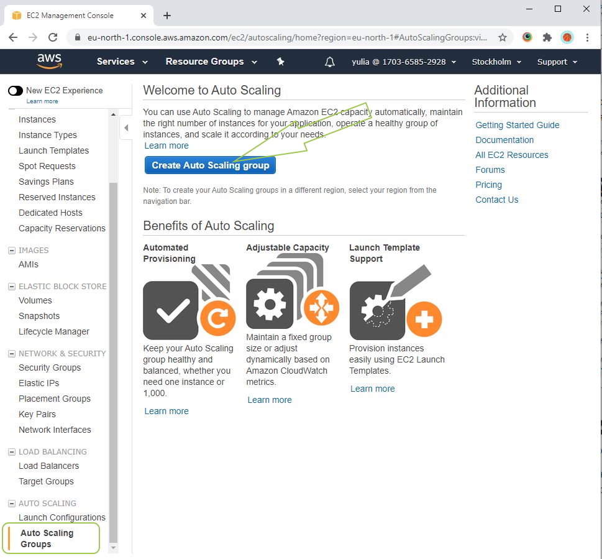Bookmark this page with star icon
Viewport: 602px width, 559px height.
coord(502,37)
